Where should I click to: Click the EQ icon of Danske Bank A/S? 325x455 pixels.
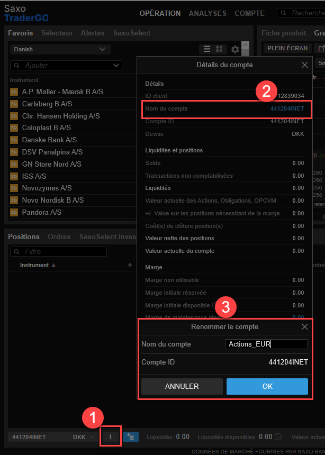(x=14, y=140)
